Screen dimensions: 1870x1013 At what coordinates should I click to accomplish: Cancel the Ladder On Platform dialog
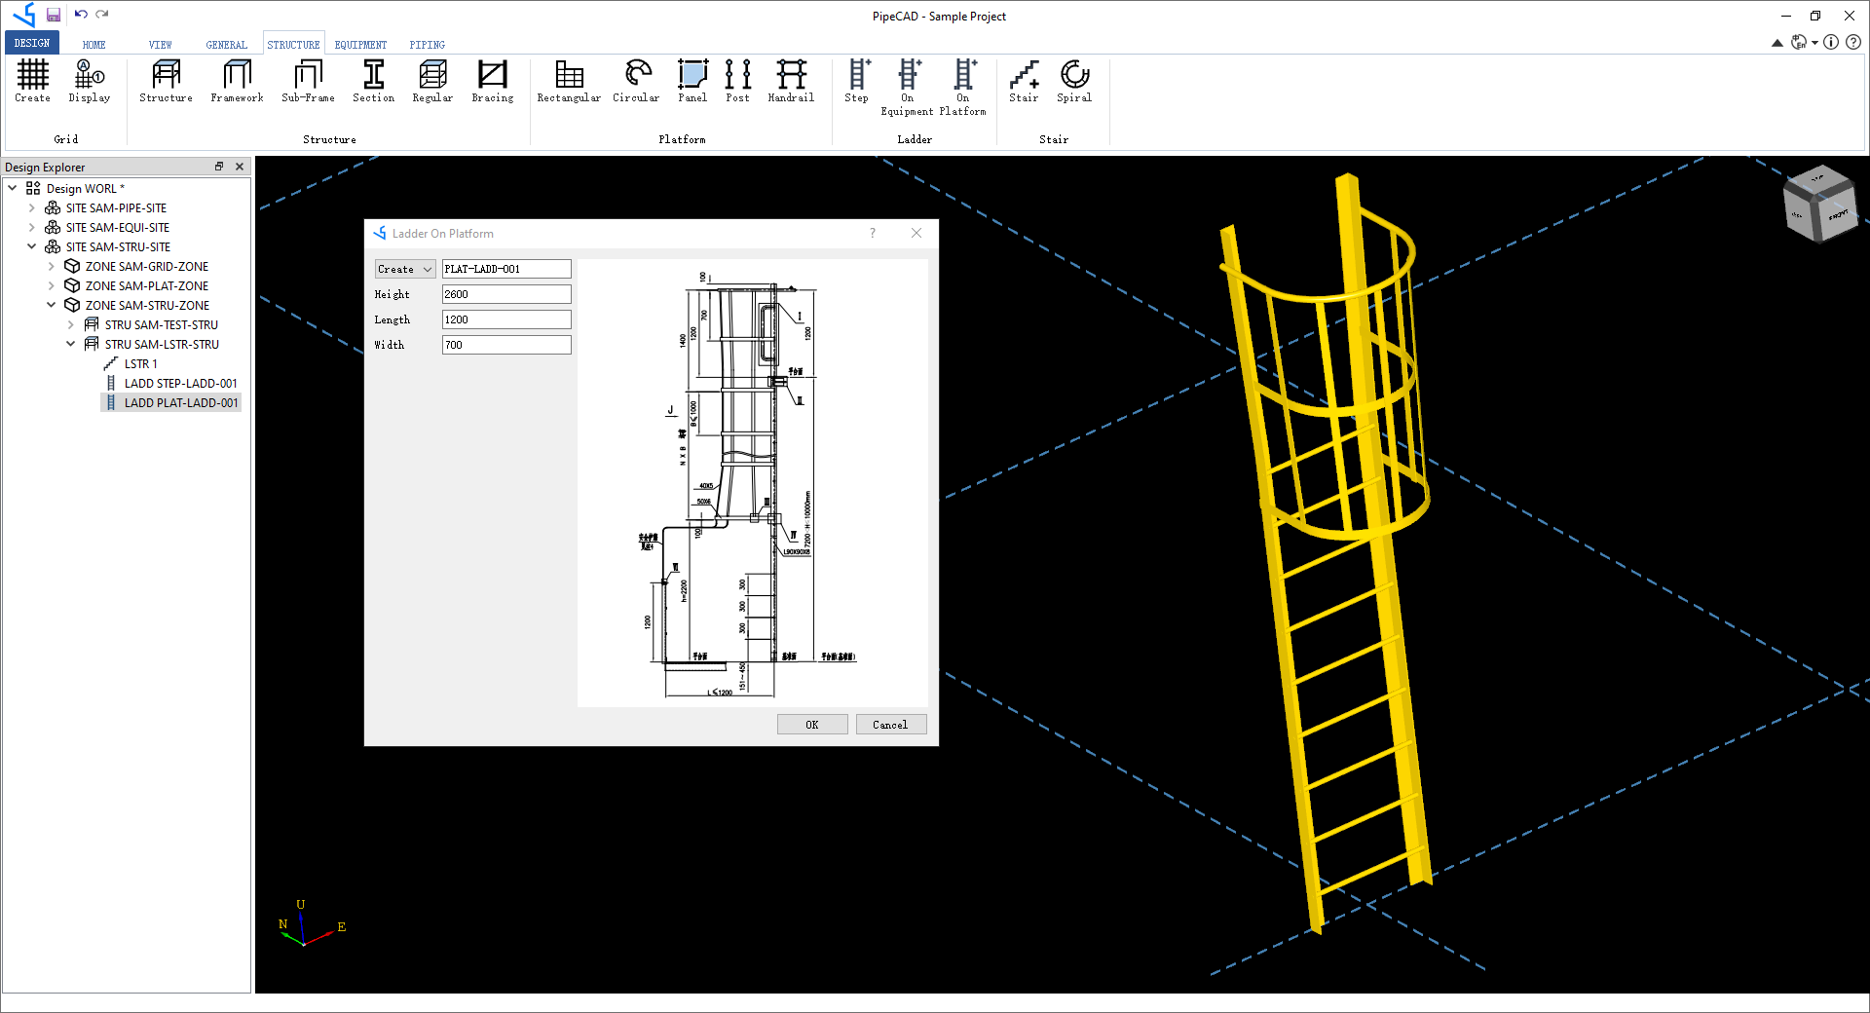(890, 724)
